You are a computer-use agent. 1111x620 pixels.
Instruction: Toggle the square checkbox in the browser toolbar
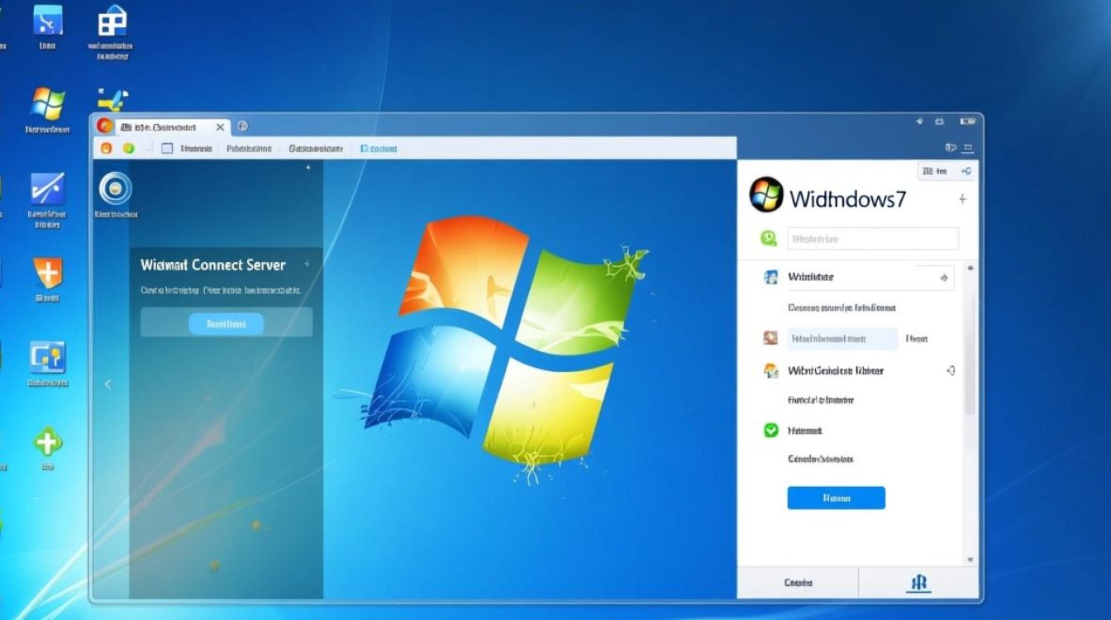(167, 149)
